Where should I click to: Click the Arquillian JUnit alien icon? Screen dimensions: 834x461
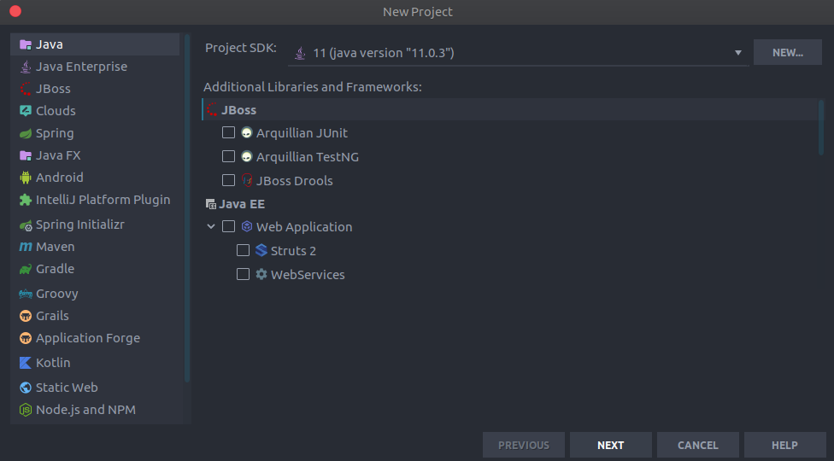(x=246, y=133)
